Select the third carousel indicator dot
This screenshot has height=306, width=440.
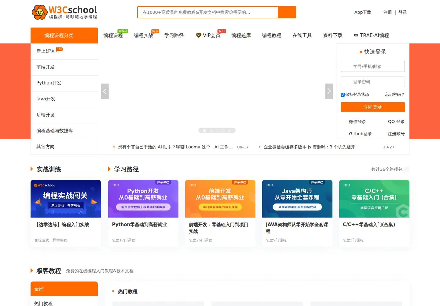(217, 131)
